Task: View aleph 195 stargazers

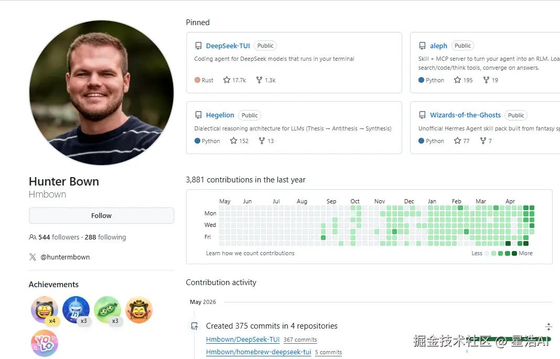Action: (463, 80)
